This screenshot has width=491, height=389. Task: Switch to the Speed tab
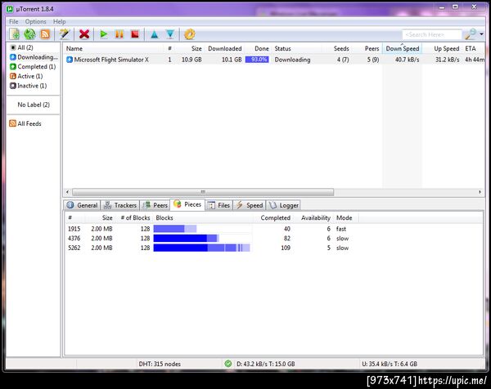point(250,205)
